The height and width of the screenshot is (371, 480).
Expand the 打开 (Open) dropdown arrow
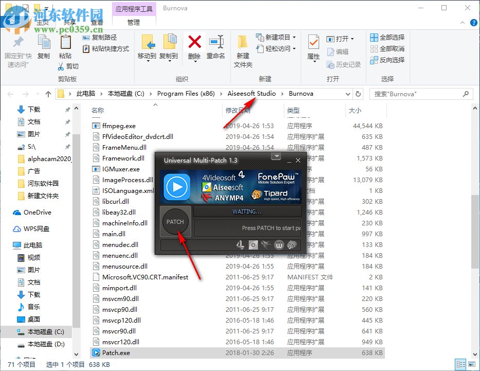(352, 39)
